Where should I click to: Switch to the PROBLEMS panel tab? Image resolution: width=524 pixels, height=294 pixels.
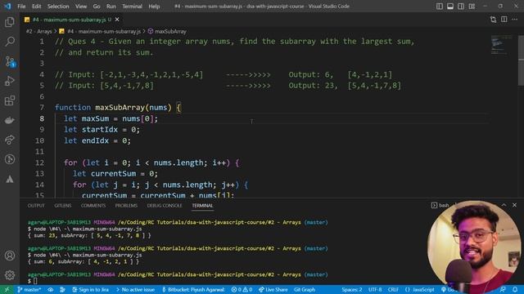point(126,206)
